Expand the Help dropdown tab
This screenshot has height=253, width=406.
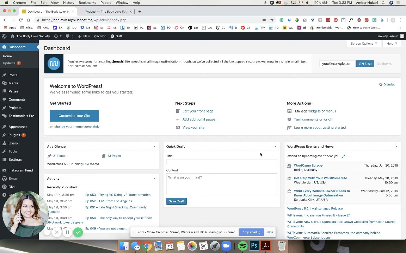coord(392,43)
